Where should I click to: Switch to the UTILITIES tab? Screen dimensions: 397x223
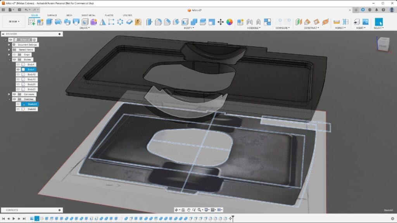[x=127, y=15]
